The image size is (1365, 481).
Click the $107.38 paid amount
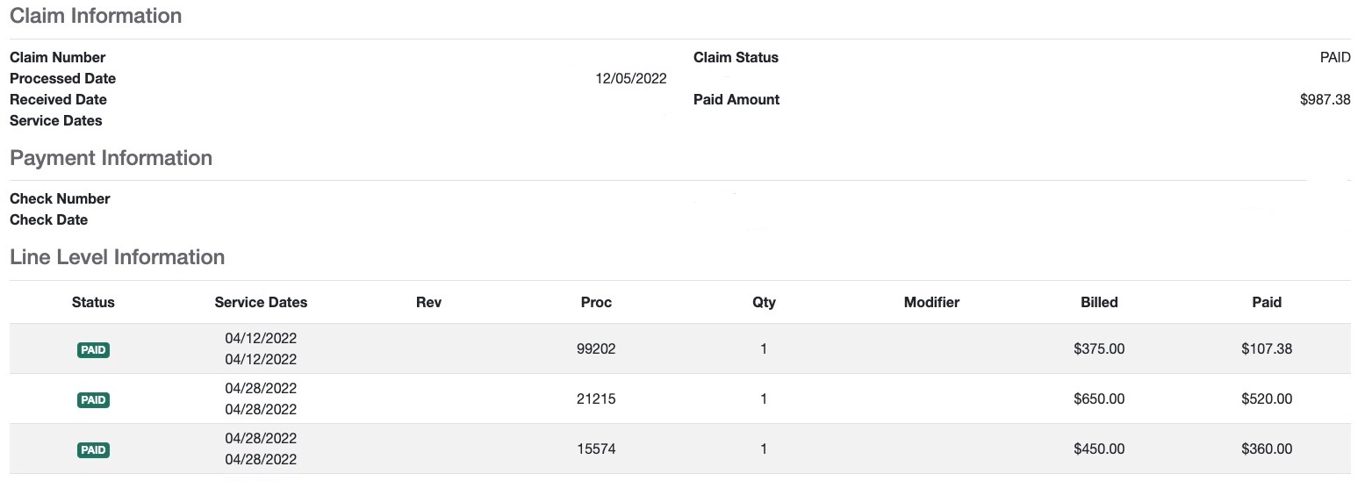tap(1267, 348)
